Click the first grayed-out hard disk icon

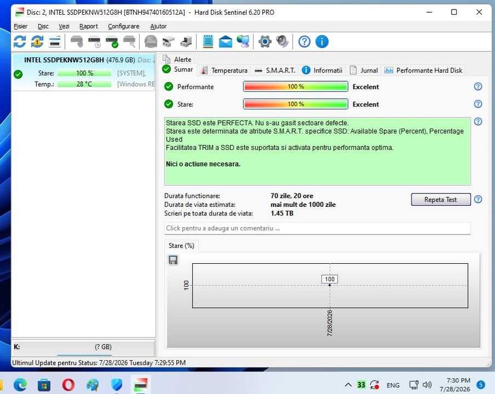[77, 42]
